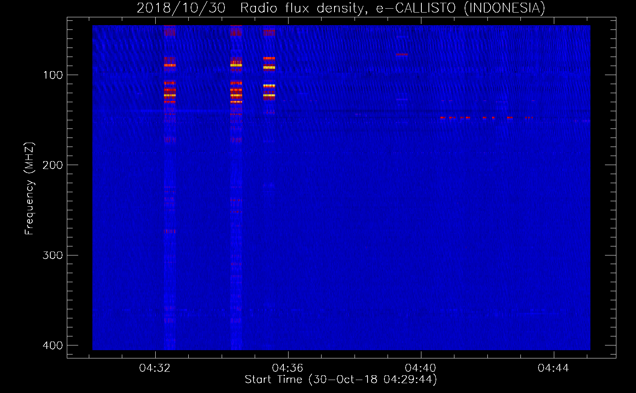Click the 04:36 time tick label

click(x=288, y=368)
